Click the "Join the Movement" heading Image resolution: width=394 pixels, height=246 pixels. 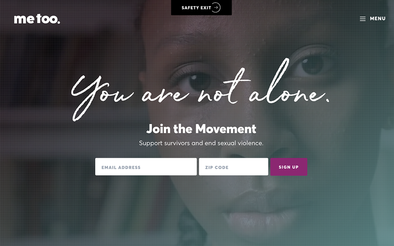coord(201,129)
